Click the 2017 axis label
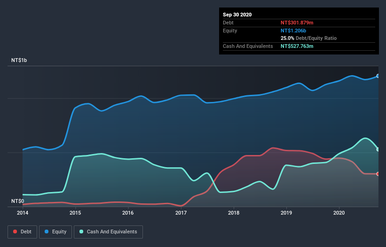This screenshot has height=247, width=386. pyautogui.click(x=181, y=213)
